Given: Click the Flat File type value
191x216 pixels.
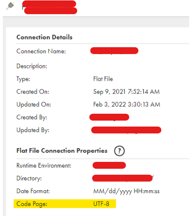Looking at the screenshot, I should click(103, 79).
